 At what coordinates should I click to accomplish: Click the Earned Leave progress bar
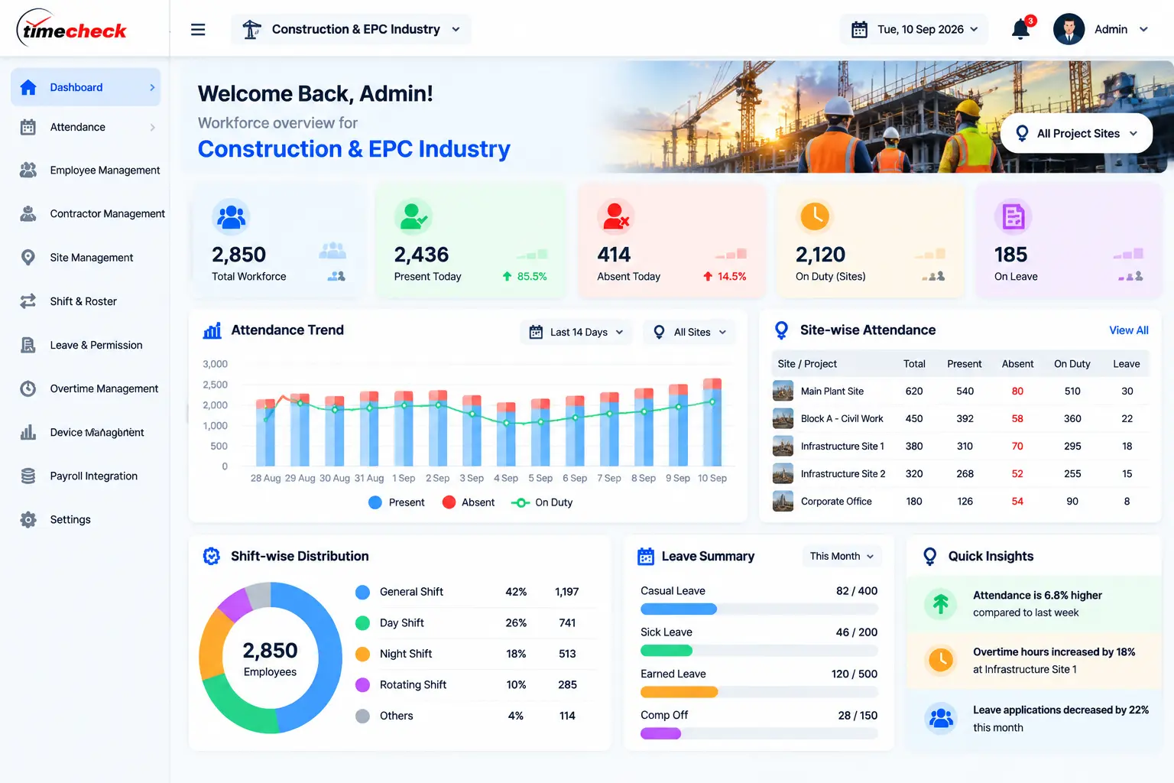pos(759,692)
